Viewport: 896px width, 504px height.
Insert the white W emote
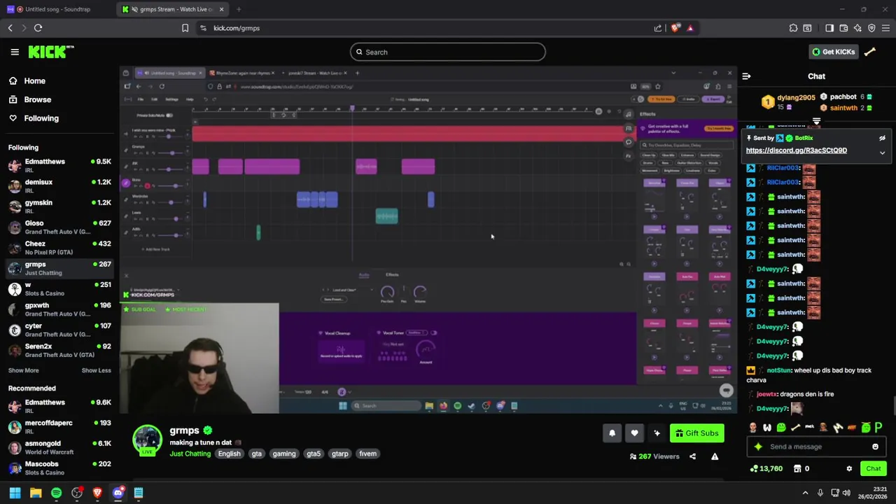[767, 428]
